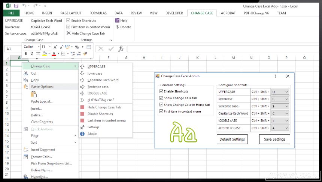Open the tOGGLE cASE shortcut key dropdown
The height and width of the screenshot is (182, 322).
point(286,121)
